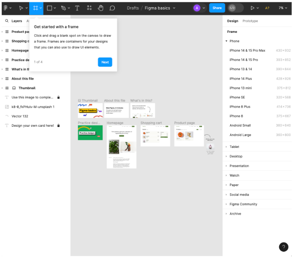294x258 pixels.
Task: Select the Comment tool
Action: click(x=112, y=8)
